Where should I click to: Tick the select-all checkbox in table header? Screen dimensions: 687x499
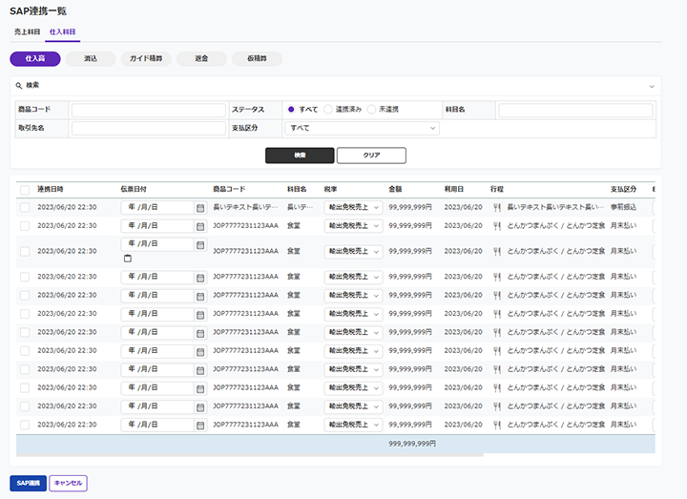[x=25, y=189]
